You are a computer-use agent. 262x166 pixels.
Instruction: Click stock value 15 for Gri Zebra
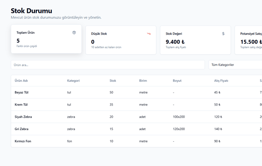[111, 129]
